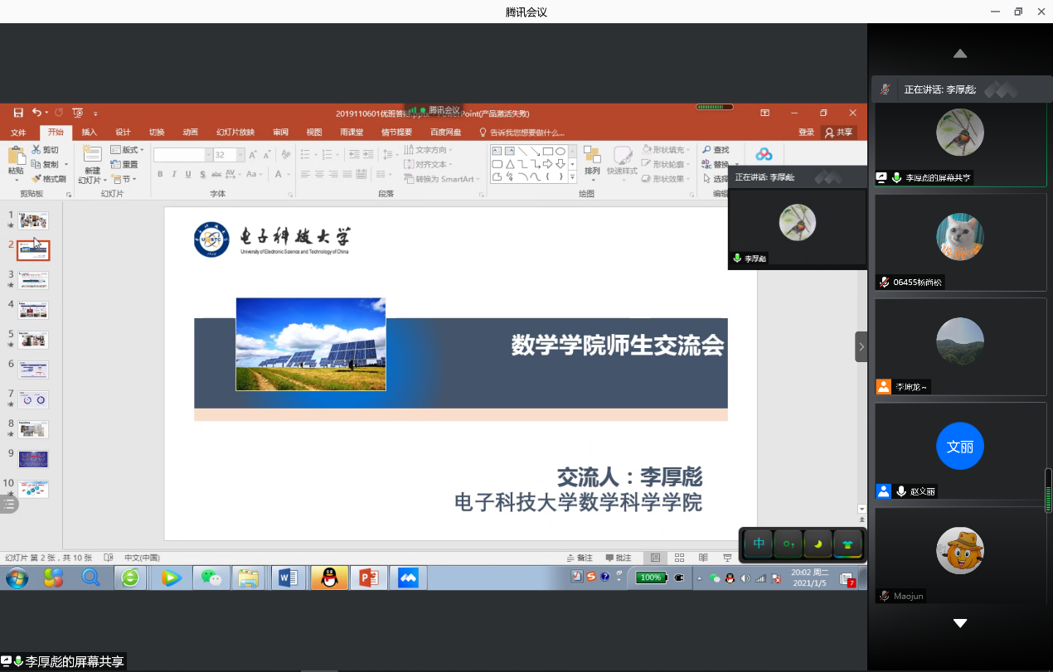
Task: Mute 李厚彪's microphone in the participant panel
Action: [x=898, y=176]
